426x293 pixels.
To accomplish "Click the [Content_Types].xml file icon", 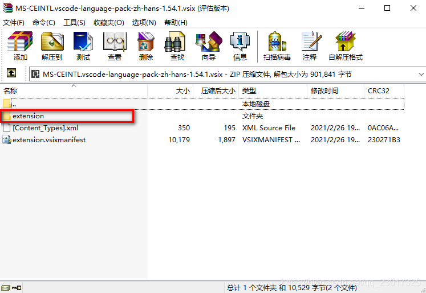I will point(6,127).
